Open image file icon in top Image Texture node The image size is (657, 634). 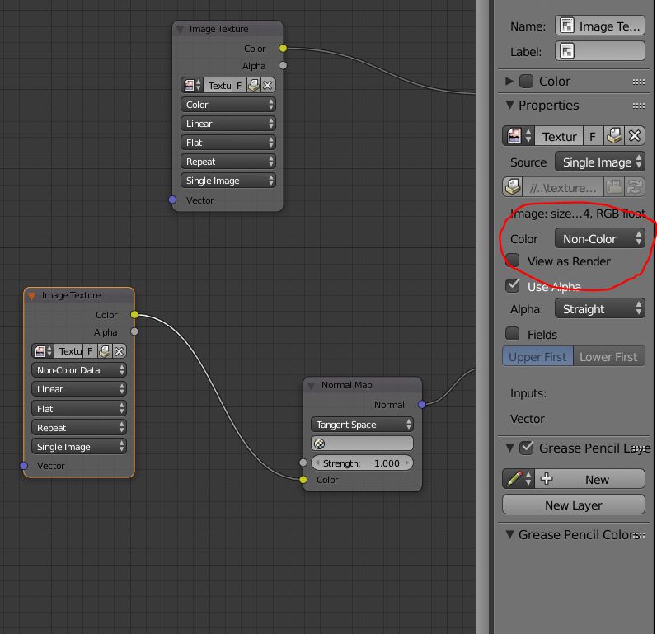pyautogui.click(x=254, y=85)
